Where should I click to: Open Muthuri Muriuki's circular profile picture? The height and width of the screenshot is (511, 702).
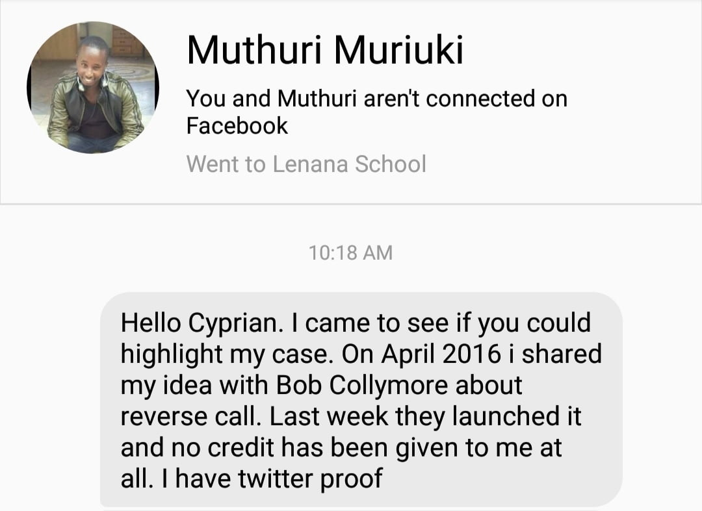93,88
